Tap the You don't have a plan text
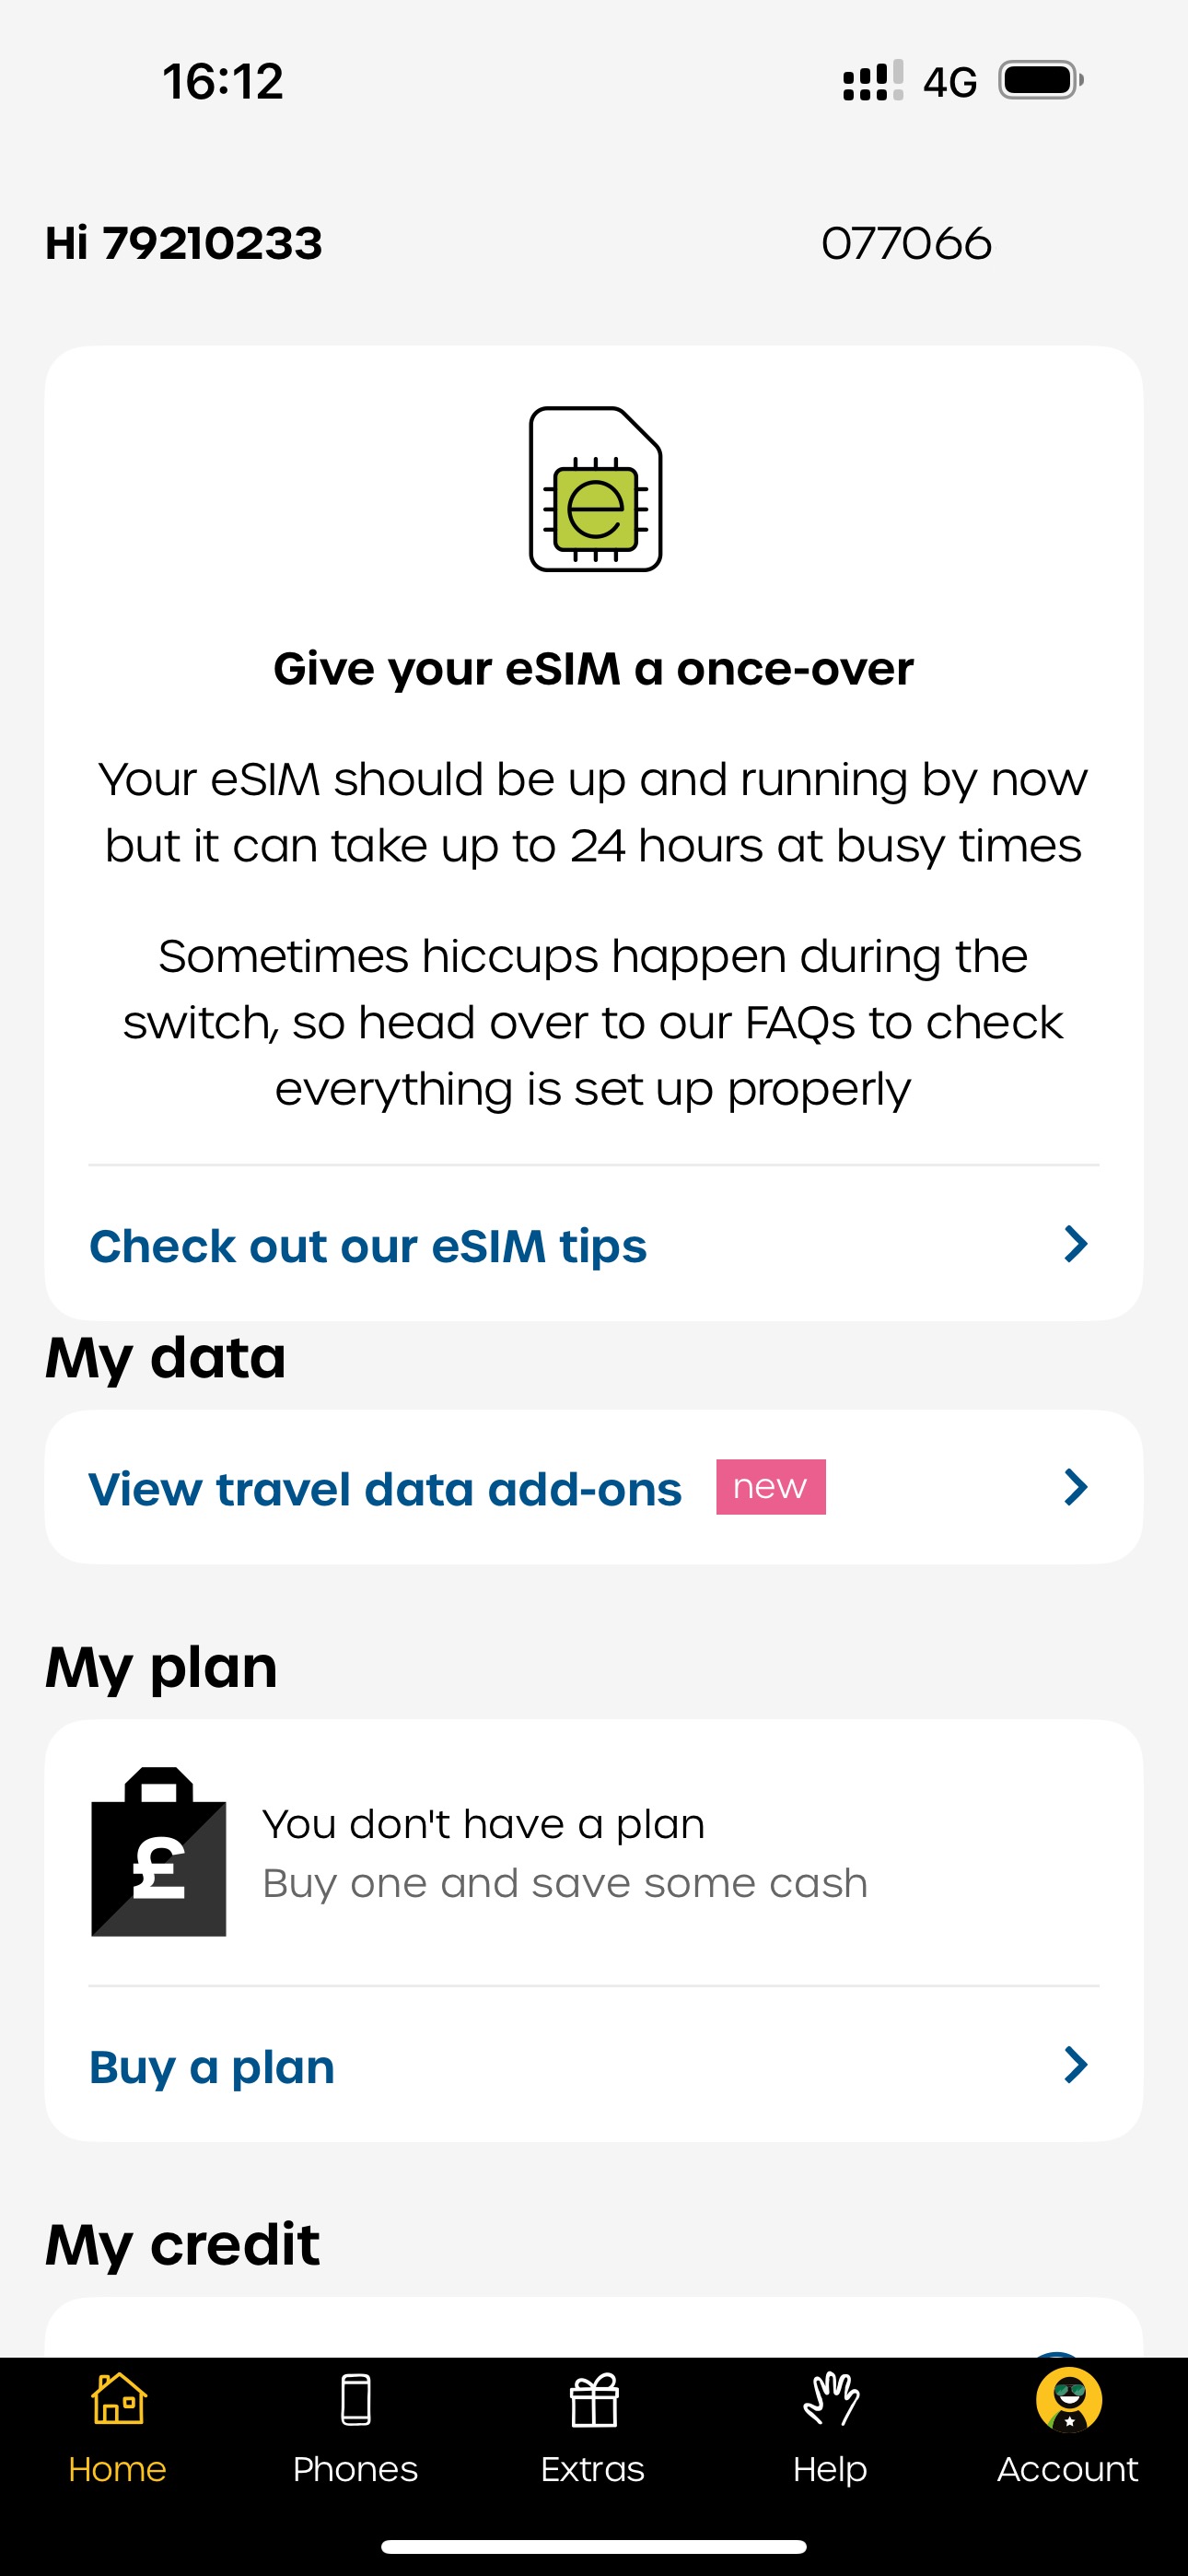The height and width of the screenshot is (2576, 1188). click(483, 1824)
